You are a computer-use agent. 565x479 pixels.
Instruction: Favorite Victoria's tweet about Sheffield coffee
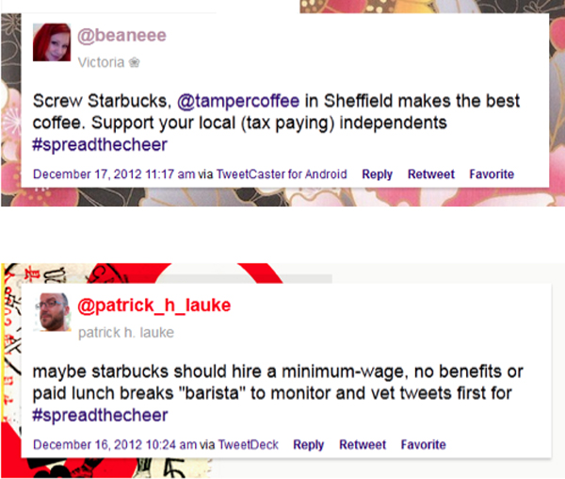(492, 174)
